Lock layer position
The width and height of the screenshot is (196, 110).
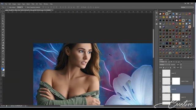pyautogui.click(x=168, y=68)
